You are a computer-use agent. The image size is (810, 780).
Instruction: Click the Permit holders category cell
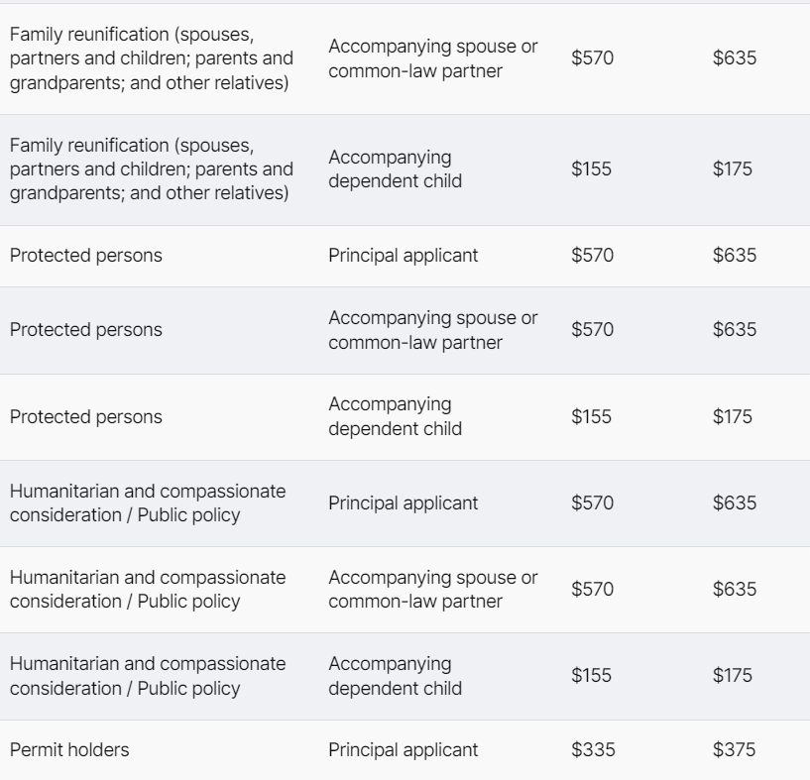point(69,750)
